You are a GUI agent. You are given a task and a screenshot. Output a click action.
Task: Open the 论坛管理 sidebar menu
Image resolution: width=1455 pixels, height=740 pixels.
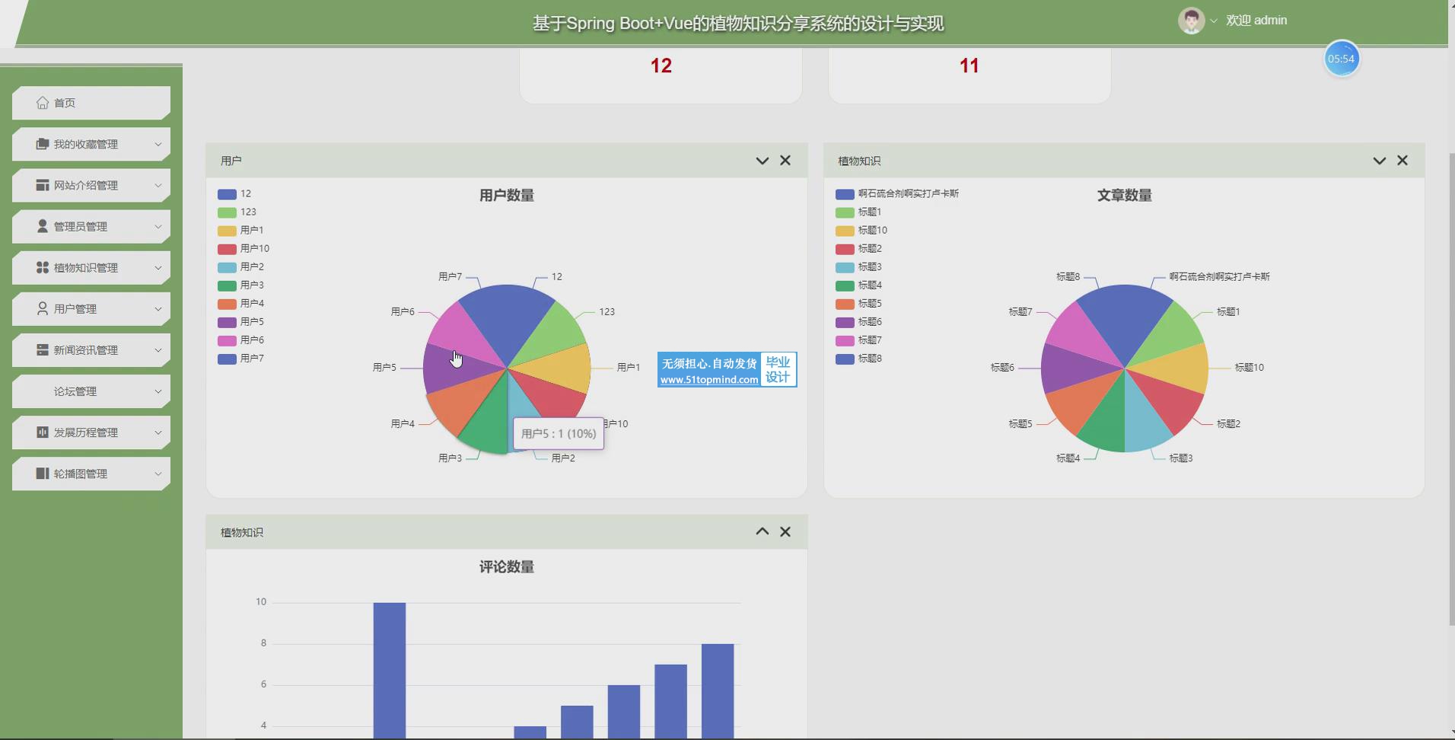[x=91, y=391]
